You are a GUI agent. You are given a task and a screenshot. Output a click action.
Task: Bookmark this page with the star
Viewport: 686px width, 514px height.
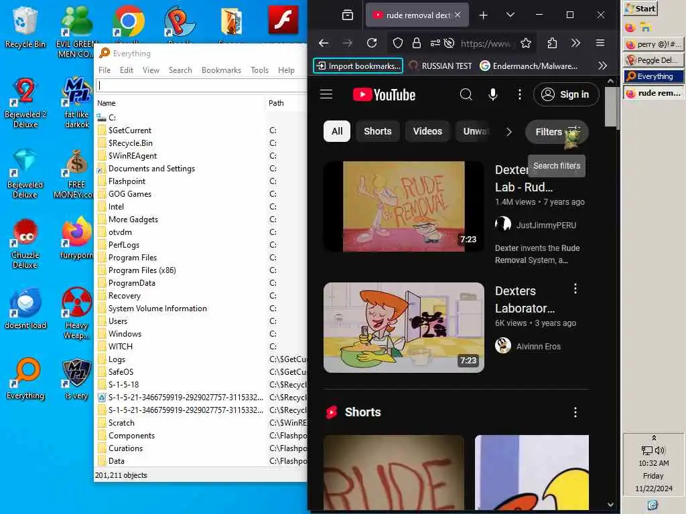pos(526,43)
